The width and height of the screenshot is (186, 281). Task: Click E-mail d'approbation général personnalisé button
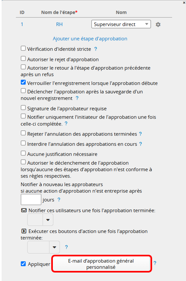coord(101,264)
